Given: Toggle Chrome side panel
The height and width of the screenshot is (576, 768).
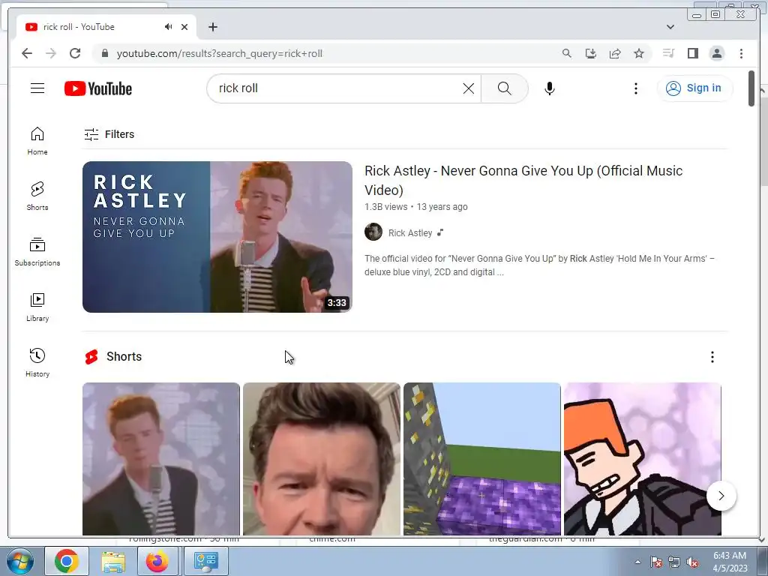Looking at the screenshot, I should (692, 53).
